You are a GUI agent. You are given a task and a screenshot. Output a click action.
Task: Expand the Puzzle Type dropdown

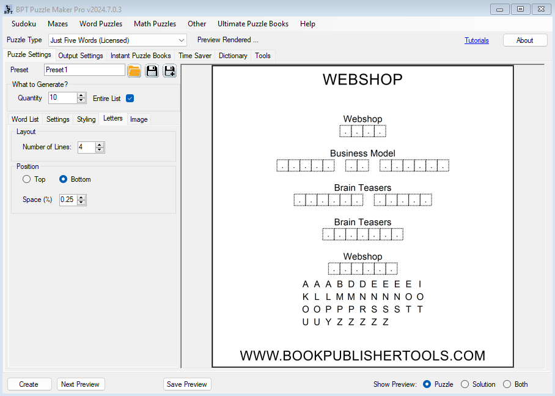coord(182,40)
